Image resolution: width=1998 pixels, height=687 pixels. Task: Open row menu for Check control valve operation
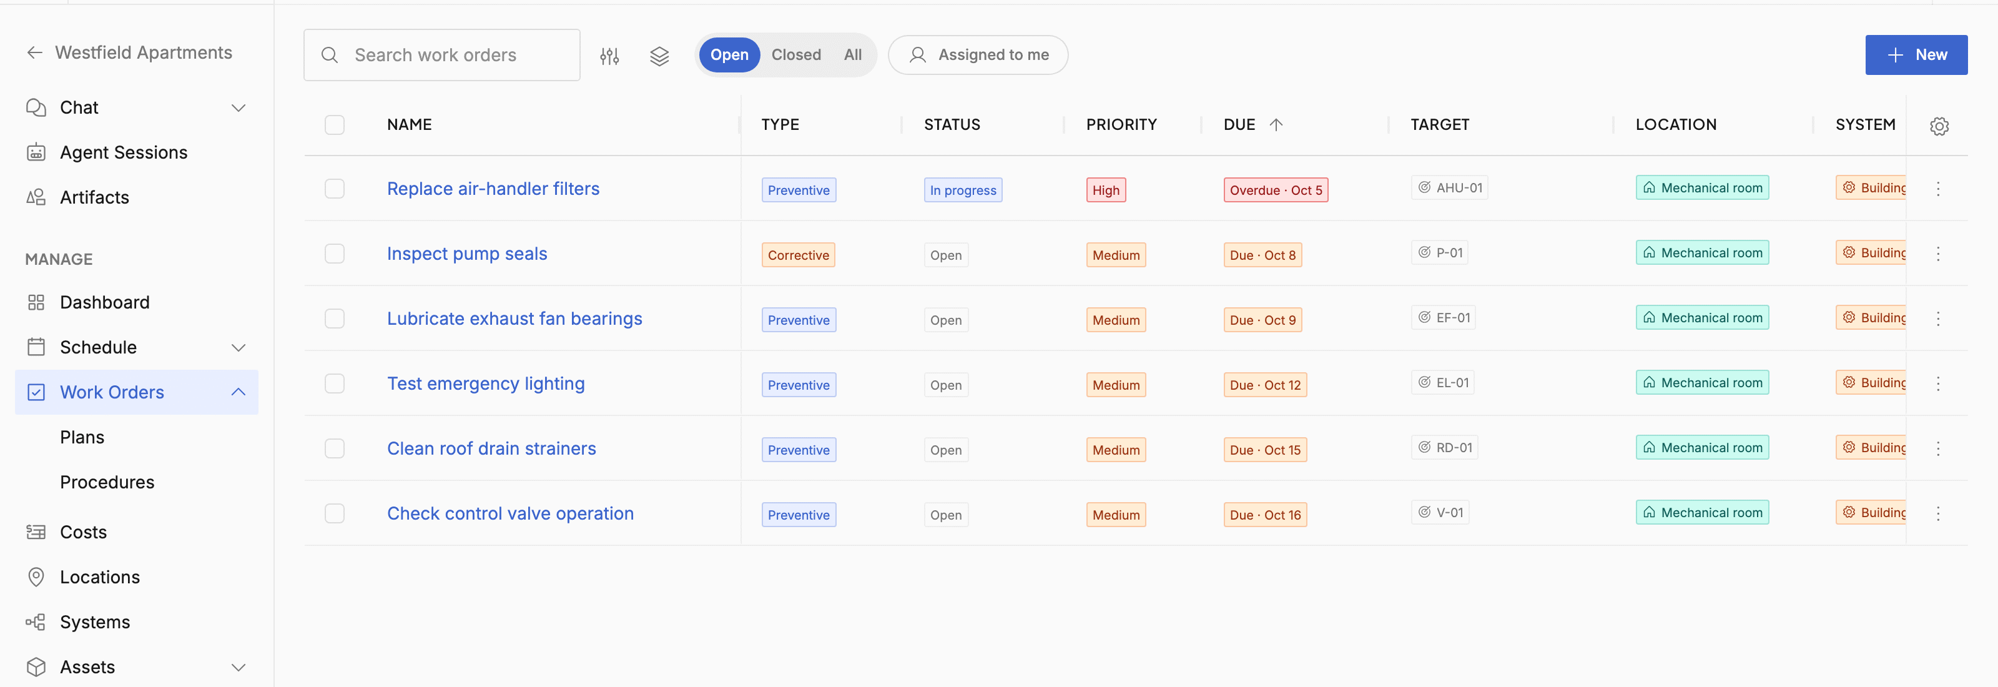[1937, 513]
